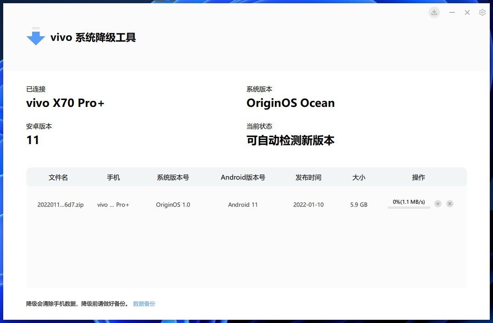Click the 系统版本 label
493x323 pixels.
259,89
